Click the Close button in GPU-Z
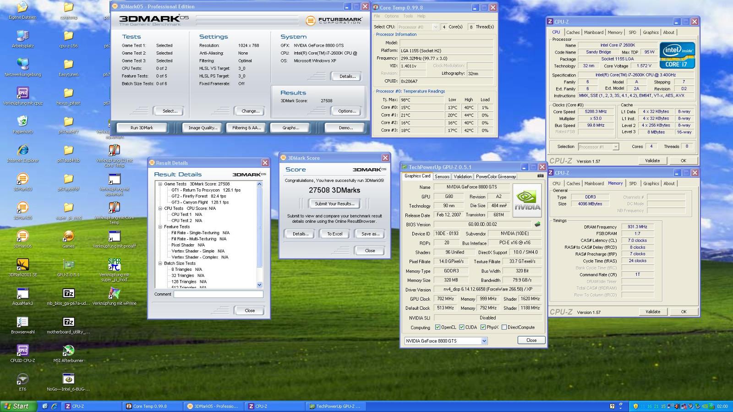Screen dimensions: 733x412 click(531, 340)
